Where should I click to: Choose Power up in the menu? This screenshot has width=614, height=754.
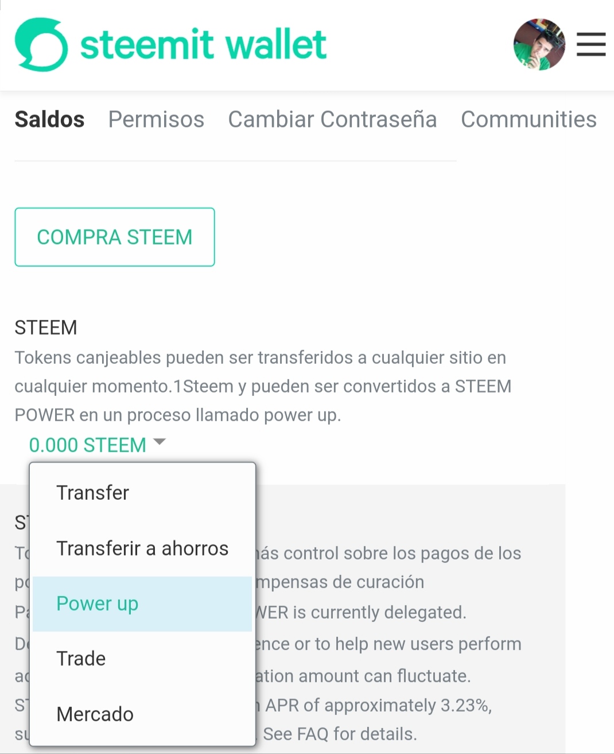98,604
